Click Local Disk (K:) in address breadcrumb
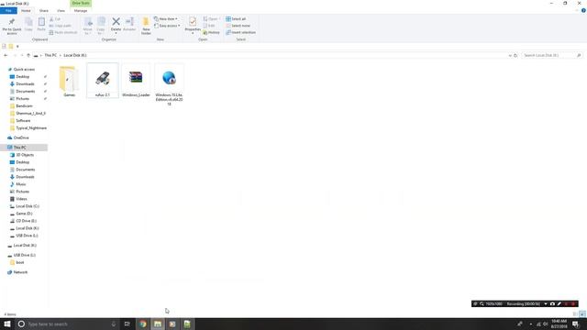Screen dimensions: 587x330 [75, 55]
